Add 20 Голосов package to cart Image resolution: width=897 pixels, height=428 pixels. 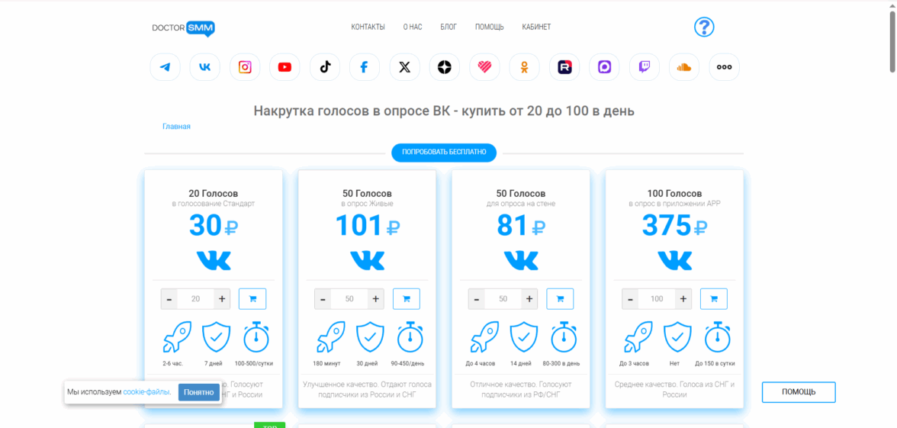coord(252,299)
